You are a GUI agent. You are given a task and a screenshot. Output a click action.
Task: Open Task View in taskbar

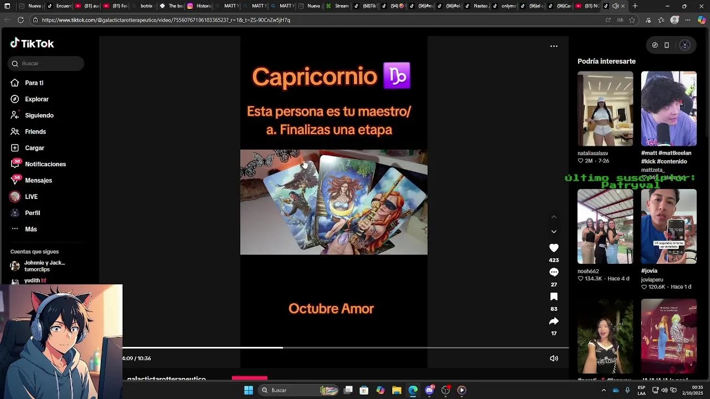(348, 390)
